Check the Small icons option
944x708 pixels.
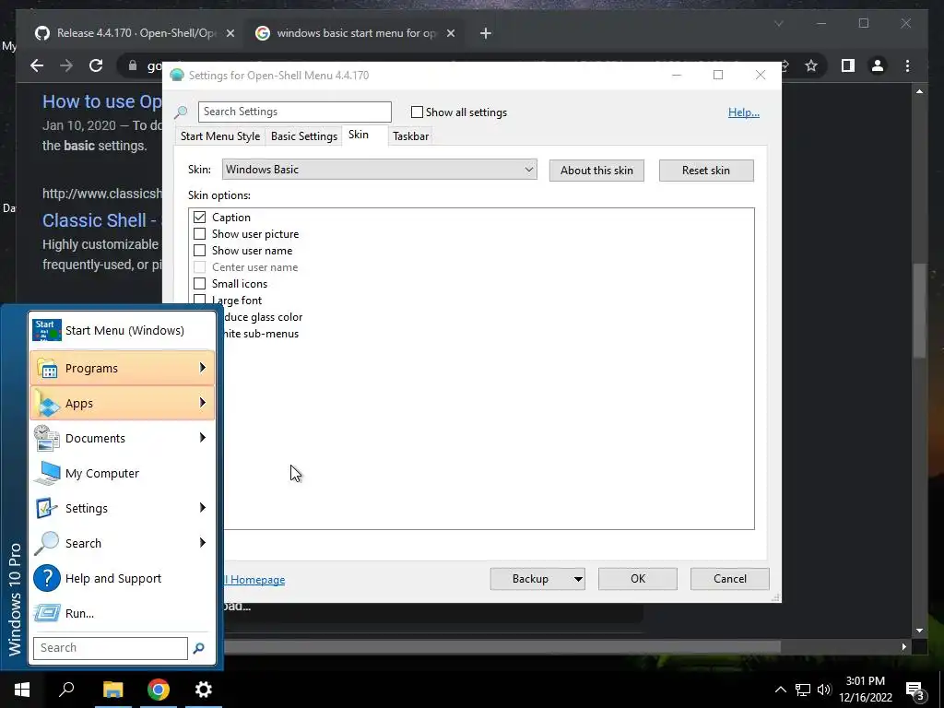(199, 284)
